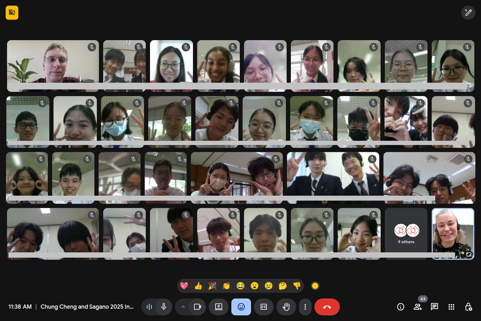Open more options three-dot menu
The height and width of the screenshot is (321, 481).
(x=305, y=307)
